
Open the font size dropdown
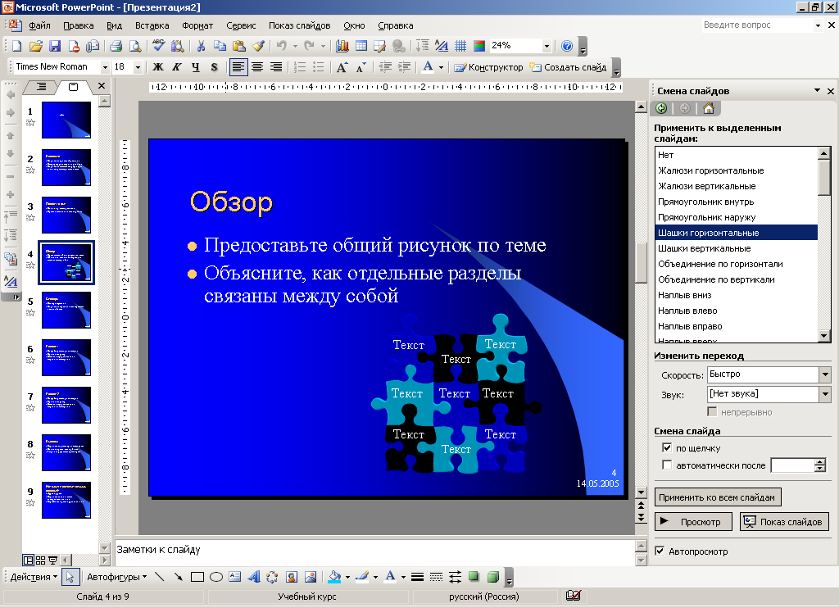[138, 67]
